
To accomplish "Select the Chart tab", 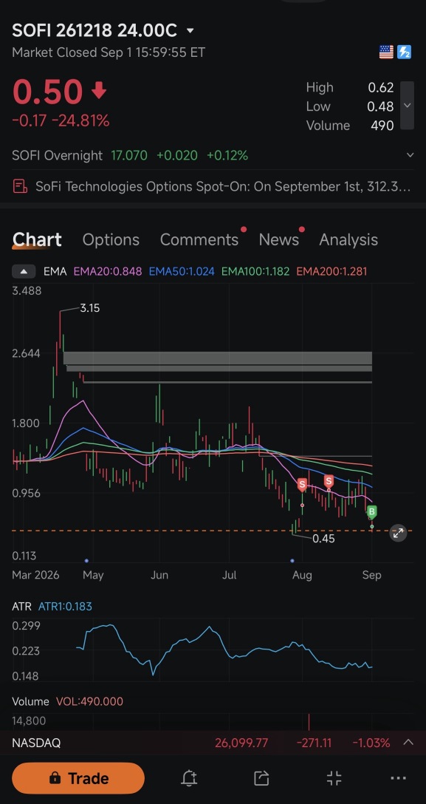I will [37, 239].
